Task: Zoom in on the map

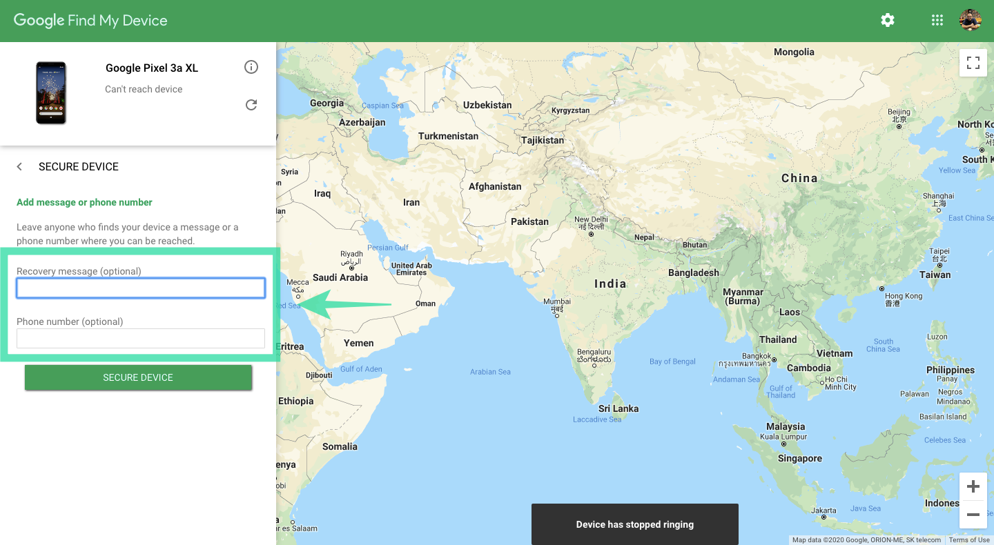Action: click(x=973, y=487)
